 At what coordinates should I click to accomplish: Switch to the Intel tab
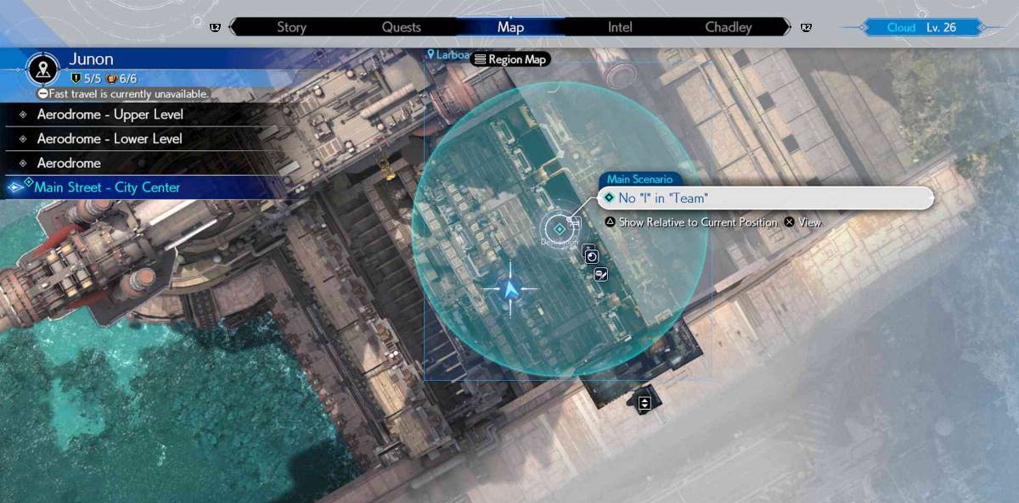click(x=620, y=27)
